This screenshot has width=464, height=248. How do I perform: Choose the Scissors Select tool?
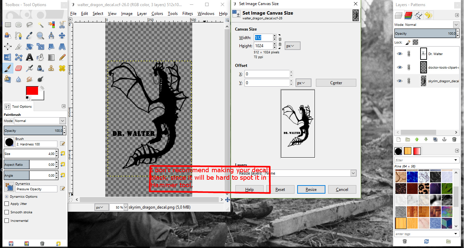pyautogui.click(x=62, y=25)
